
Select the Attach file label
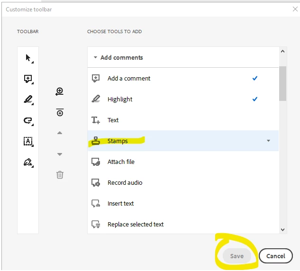point(121,162)
